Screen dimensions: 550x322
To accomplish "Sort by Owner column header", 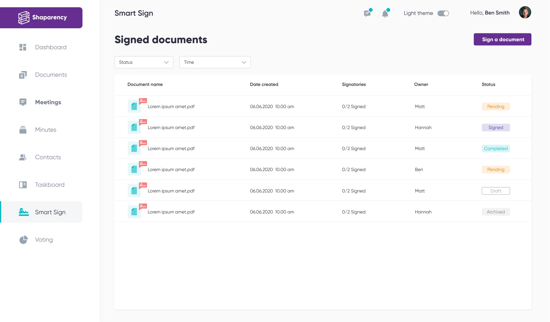I will pos(421,85).
